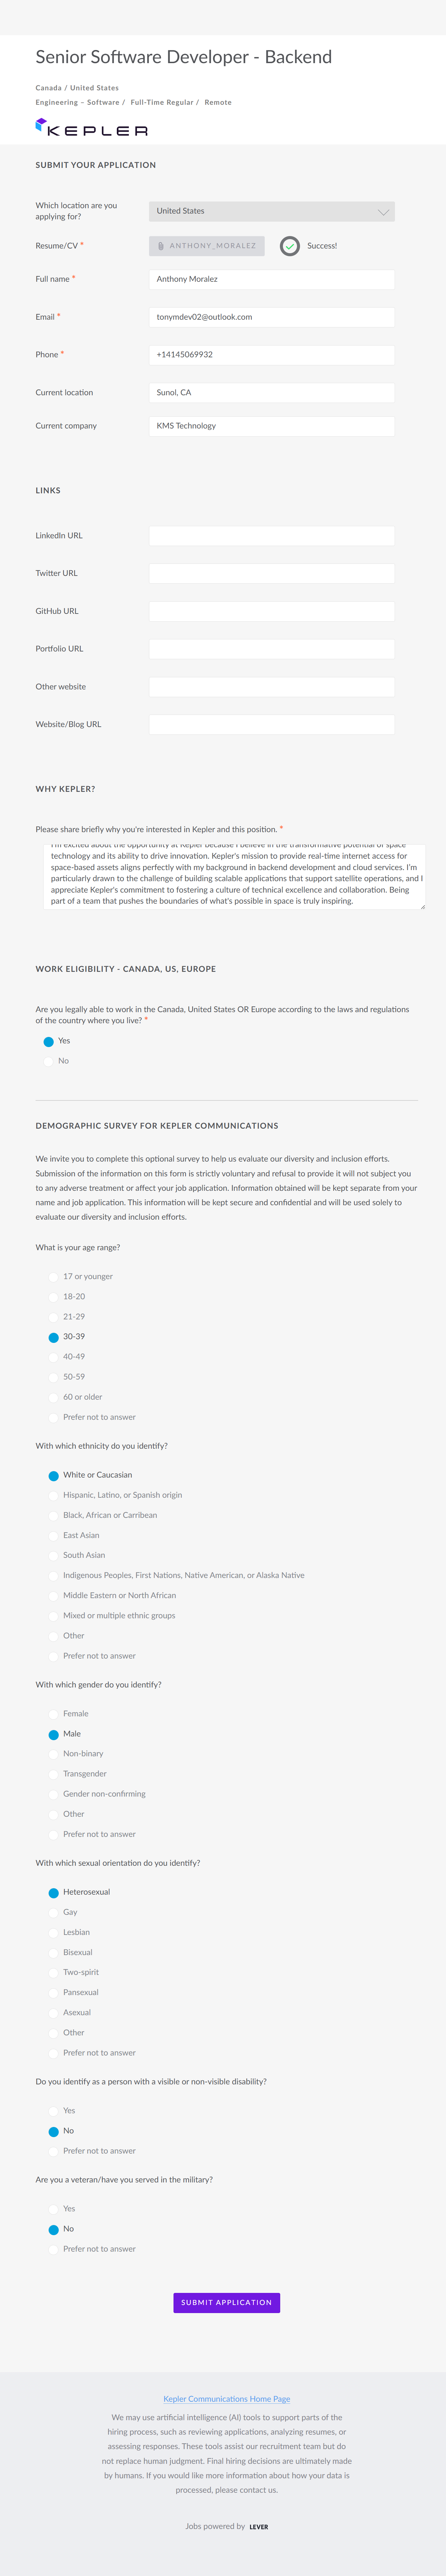This screenshot has height=2576, width=446.
Task: Click Submit Application button
Action: [226, 2302]
